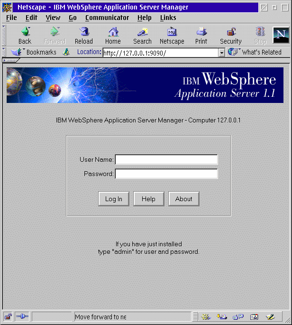
Task: Open Mailbox from the component bar
Action: tap(222, 317)
